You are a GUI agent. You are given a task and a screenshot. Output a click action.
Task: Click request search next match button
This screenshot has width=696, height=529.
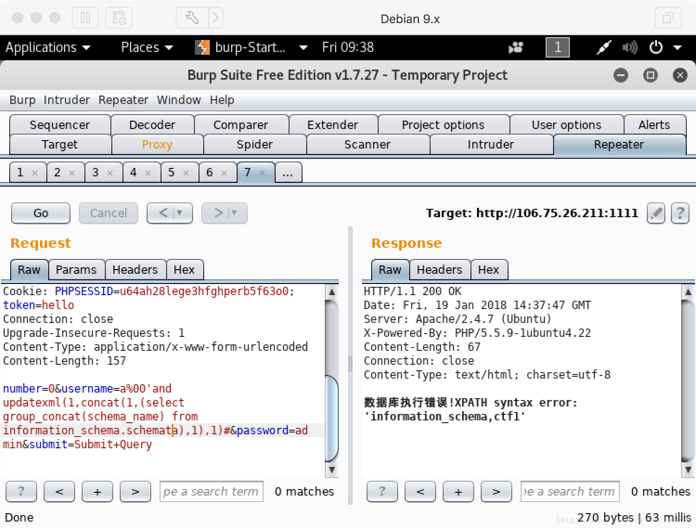(135, 491)
